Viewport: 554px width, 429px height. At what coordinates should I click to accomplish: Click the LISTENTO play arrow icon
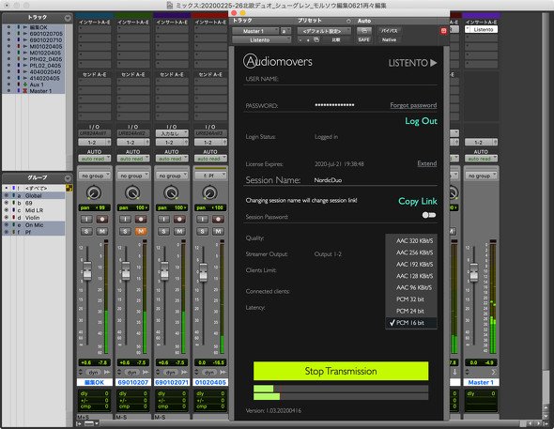pyautogui.click(x=434, y=63)
